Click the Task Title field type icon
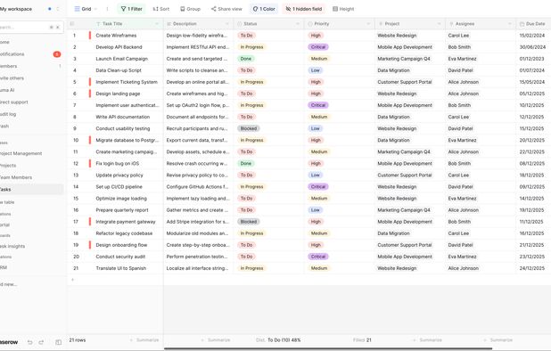This screenshot has width=551, height=351. tap(98, 24)
